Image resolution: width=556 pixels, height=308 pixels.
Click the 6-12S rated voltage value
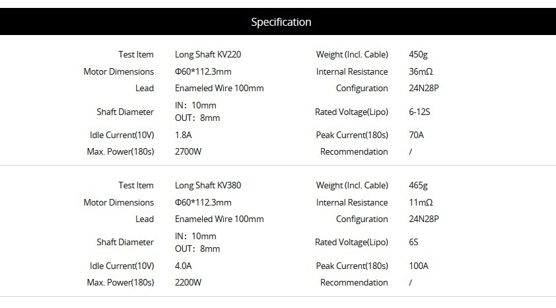click(x=419, y=112)
